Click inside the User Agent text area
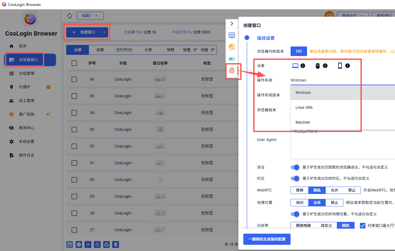Viewport: 395px width, 251px height. (x=343, y=144)
